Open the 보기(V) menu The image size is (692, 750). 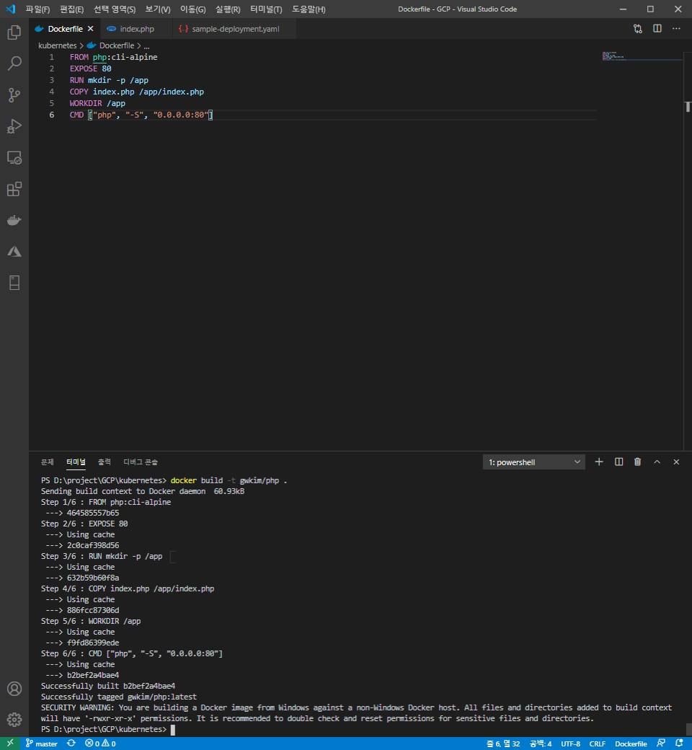tap(158, 9)
